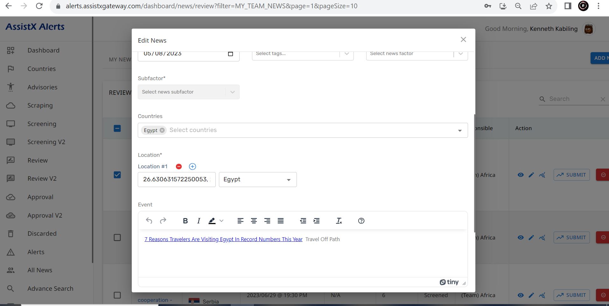Increase indent in Event editor
Screen dimensions: 609x306
coord(316,221)
